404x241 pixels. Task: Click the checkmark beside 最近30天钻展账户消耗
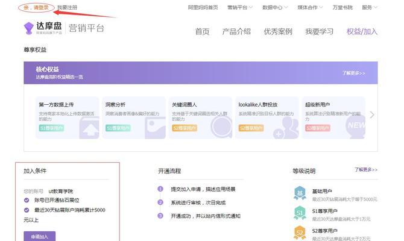(27, 210)
